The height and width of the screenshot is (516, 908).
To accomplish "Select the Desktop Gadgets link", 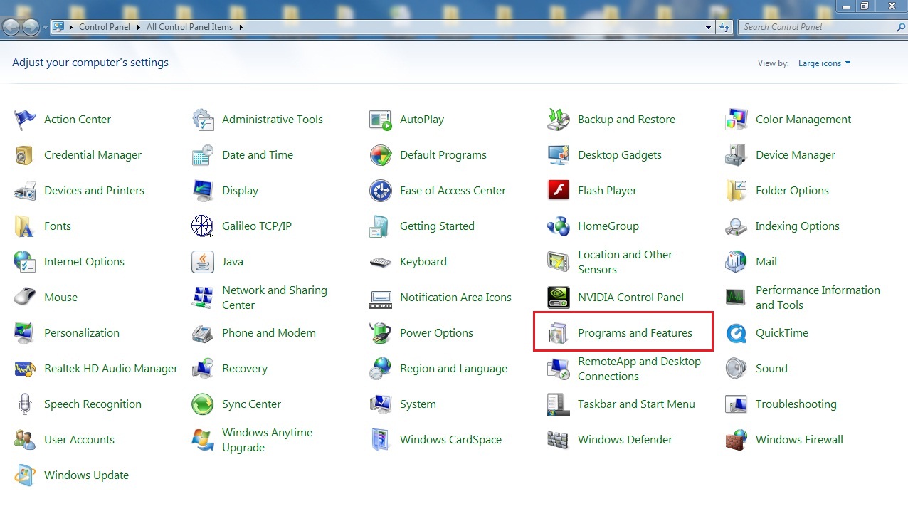I will click(x=620, y=155).
